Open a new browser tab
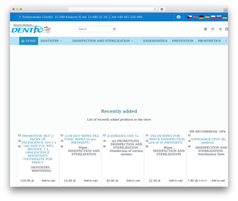This screenshot has height=201, width=238. click(226, 10)
